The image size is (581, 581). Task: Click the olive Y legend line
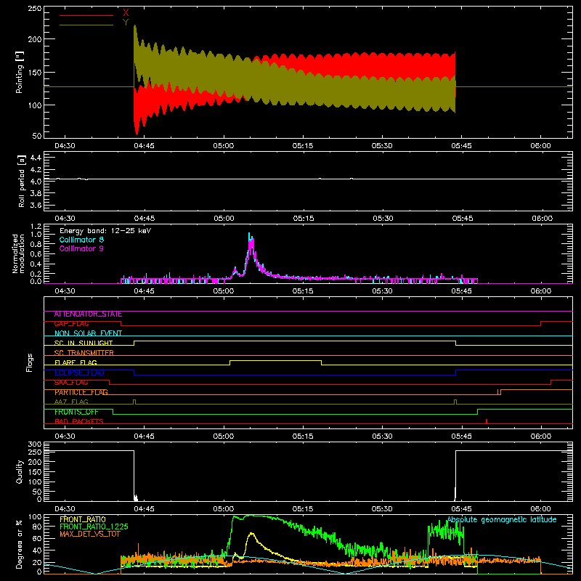tap(86, 25)
